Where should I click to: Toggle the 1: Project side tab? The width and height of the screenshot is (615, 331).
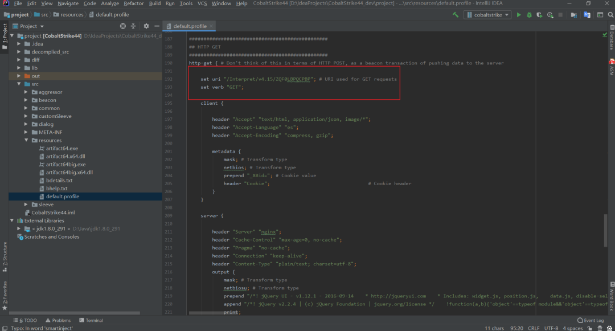[x=5, y=36]
